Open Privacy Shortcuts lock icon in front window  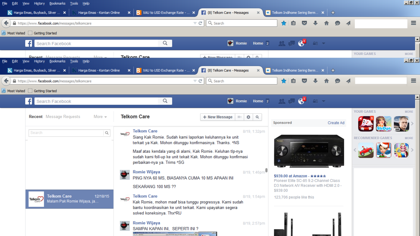tap(315, 101)
